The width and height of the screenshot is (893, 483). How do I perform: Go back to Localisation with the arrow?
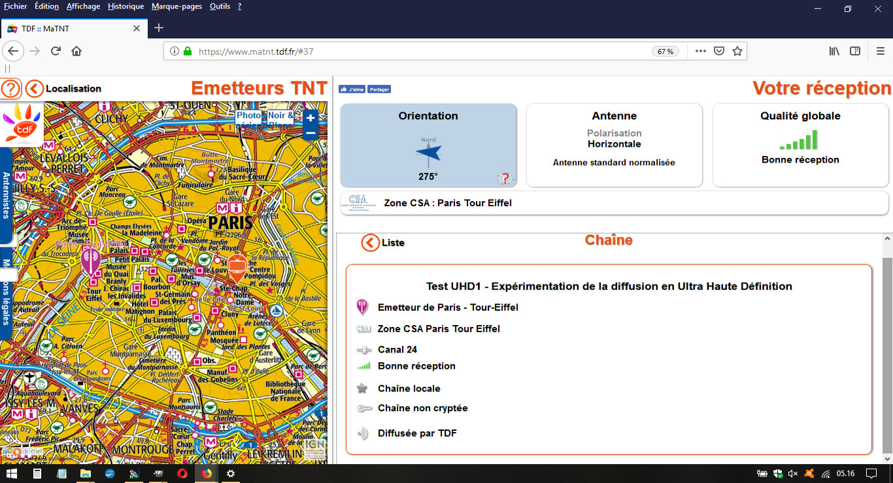pos(34,89)
